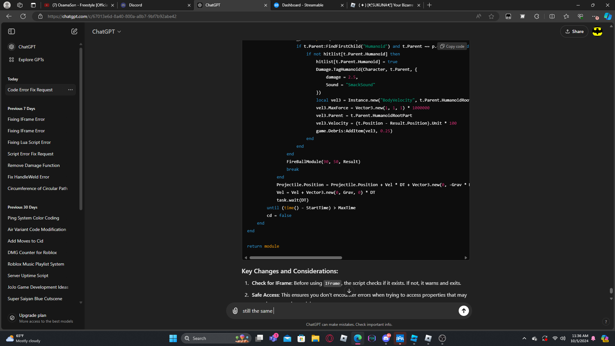Screen dimensions: 615x346
Task: Click the scroll-to-bottom arrow icon
Action: tap(349, 291)
